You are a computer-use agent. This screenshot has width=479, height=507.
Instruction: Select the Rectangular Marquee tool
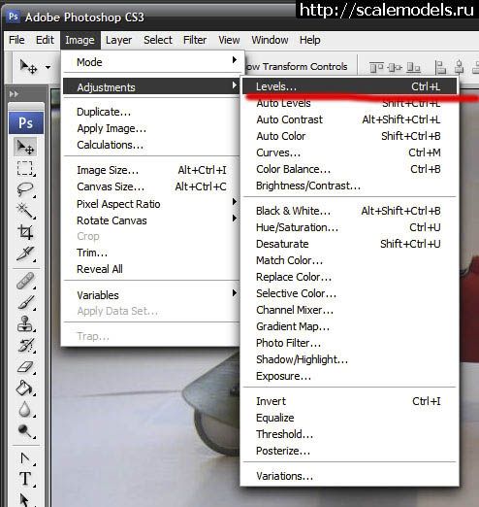click(25, 168)
